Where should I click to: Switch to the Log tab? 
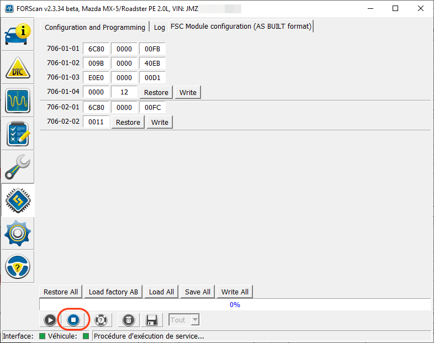pos(160,28)
